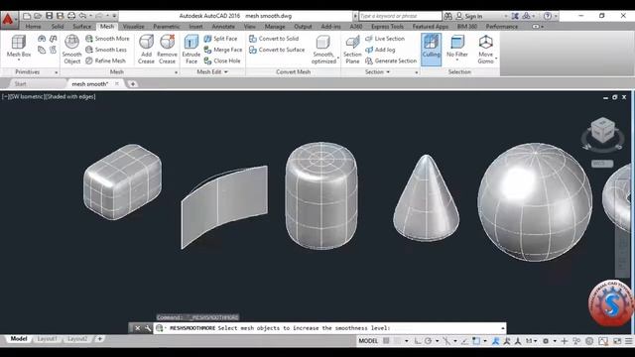Viewport: 635px width, 357px height.
Task: Open the Smooth, optimized dropdown
Action: coord(338,58)
